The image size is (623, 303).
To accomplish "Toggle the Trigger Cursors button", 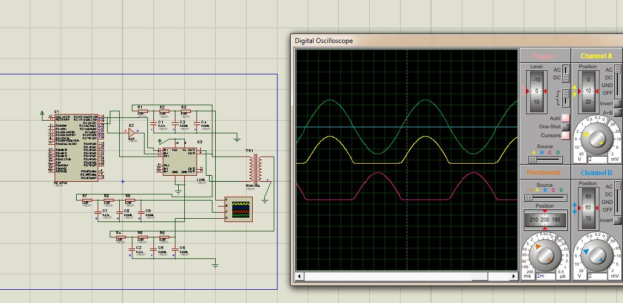I will click(x=565, y=136).
